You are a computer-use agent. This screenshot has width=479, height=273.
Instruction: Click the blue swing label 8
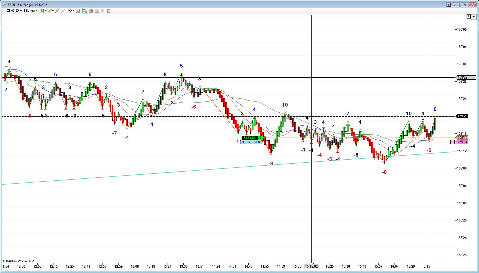coord(165,74)
